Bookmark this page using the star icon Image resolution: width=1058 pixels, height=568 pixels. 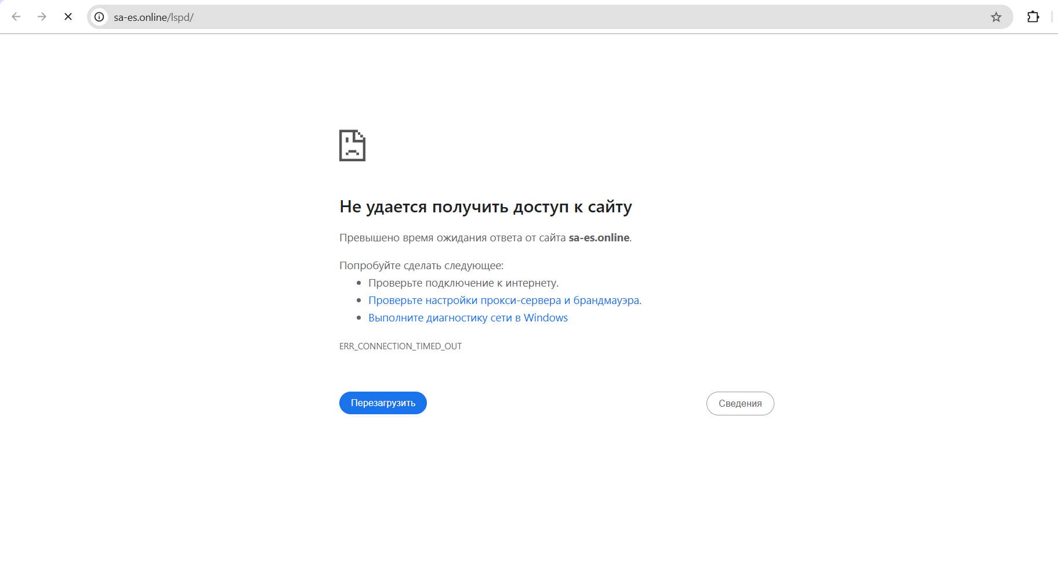(x=996, y=17)
